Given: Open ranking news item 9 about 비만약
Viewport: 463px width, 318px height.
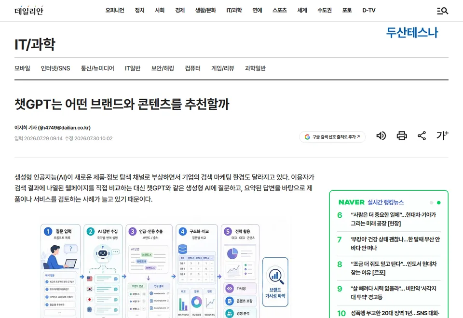Looking at the screenshot, I should 394,292.
